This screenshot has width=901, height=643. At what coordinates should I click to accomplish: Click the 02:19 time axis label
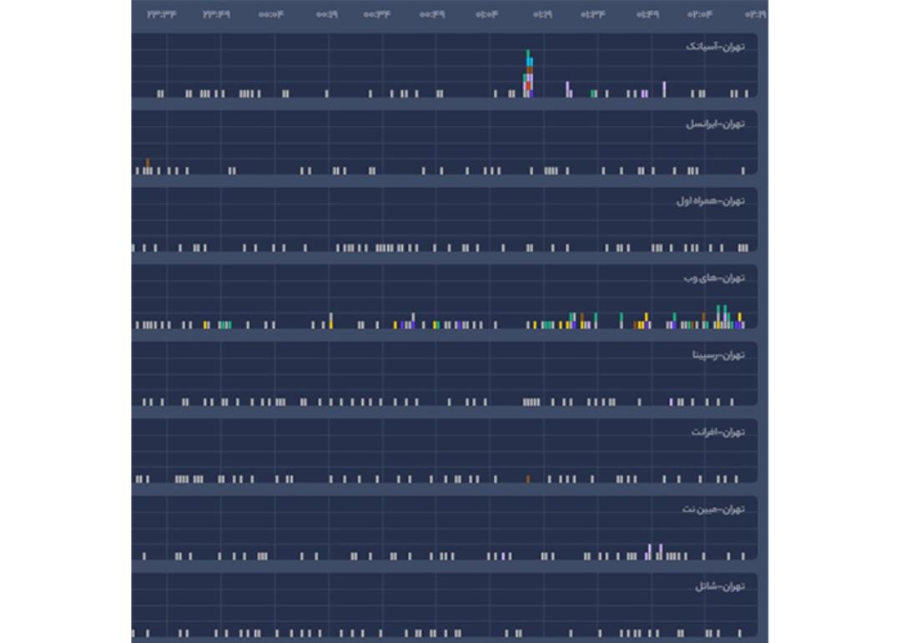755,14
